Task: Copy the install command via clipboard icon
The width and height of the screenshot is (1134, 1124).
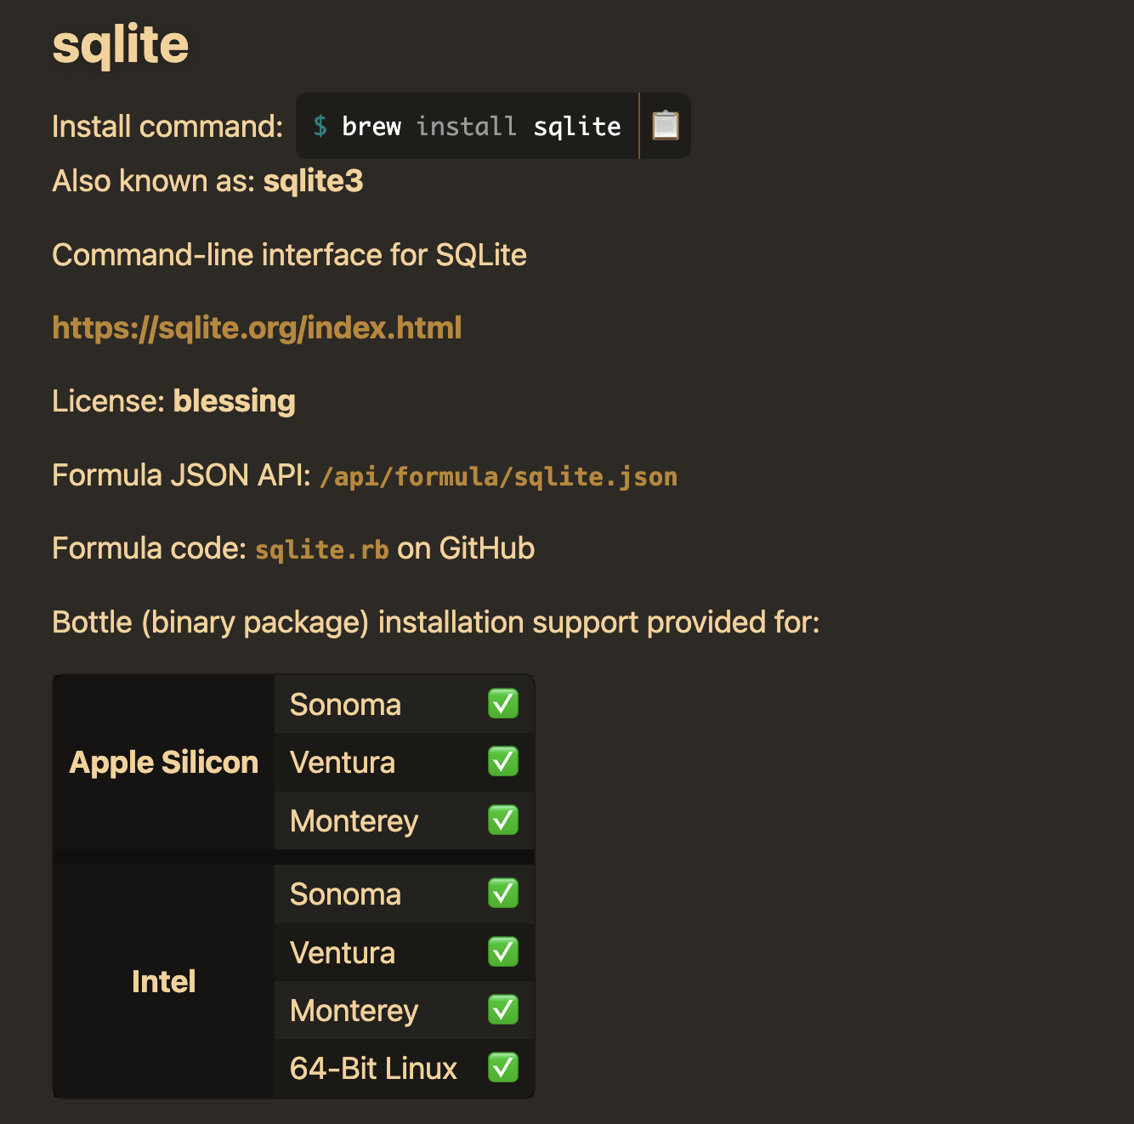Action: coord(666,125)
